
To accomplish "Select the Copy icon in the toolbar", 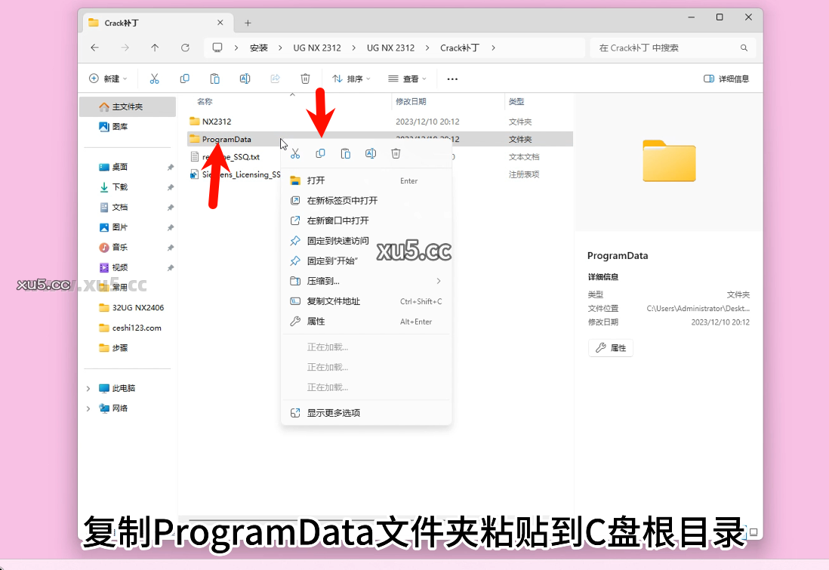I will [x=184, y=78].
